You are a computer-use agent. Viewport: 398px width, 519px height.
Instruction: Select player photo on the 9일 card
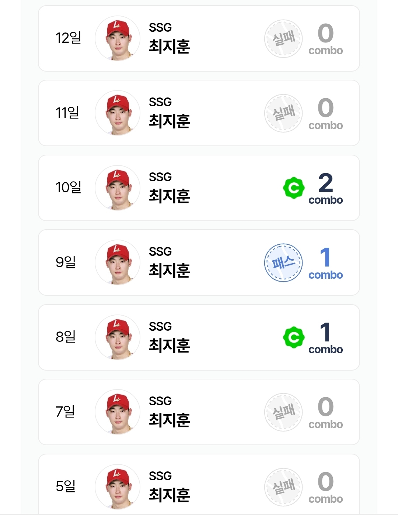click(118, 263)
